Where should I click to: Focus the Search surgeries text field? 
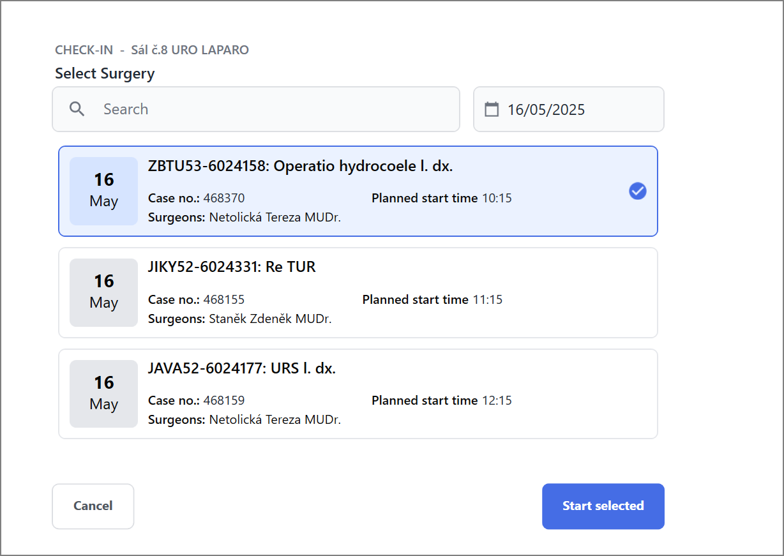[256, 109]
